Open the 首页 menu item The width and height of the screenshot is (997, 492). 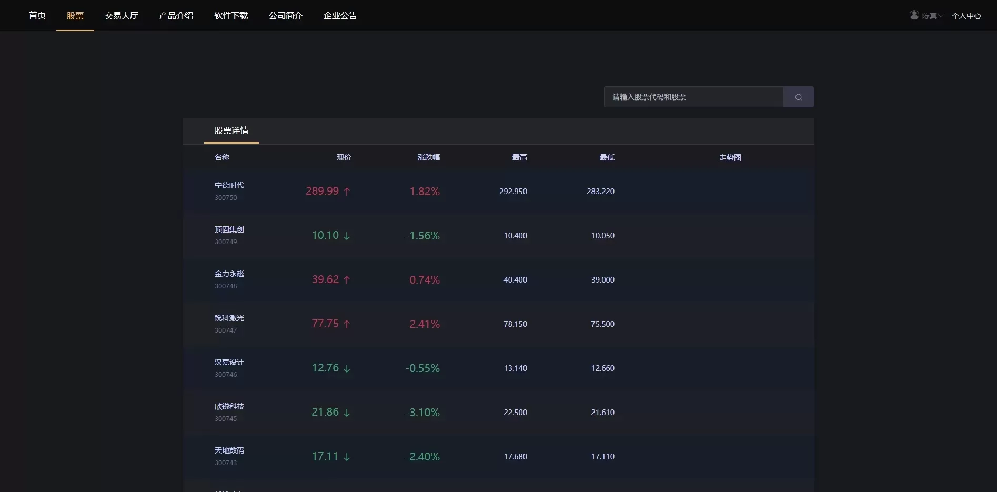tap(37, 16)
